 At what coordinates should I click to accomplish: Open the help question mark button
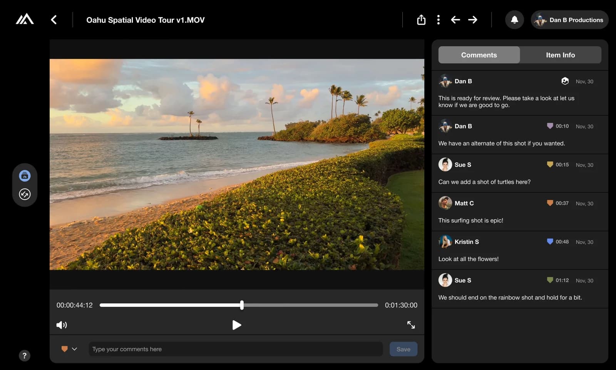coord(25,355)
